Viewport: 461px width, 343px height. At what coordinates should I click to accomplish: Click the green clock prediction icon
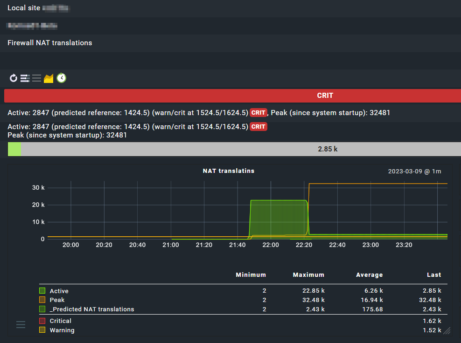point(61,78)
